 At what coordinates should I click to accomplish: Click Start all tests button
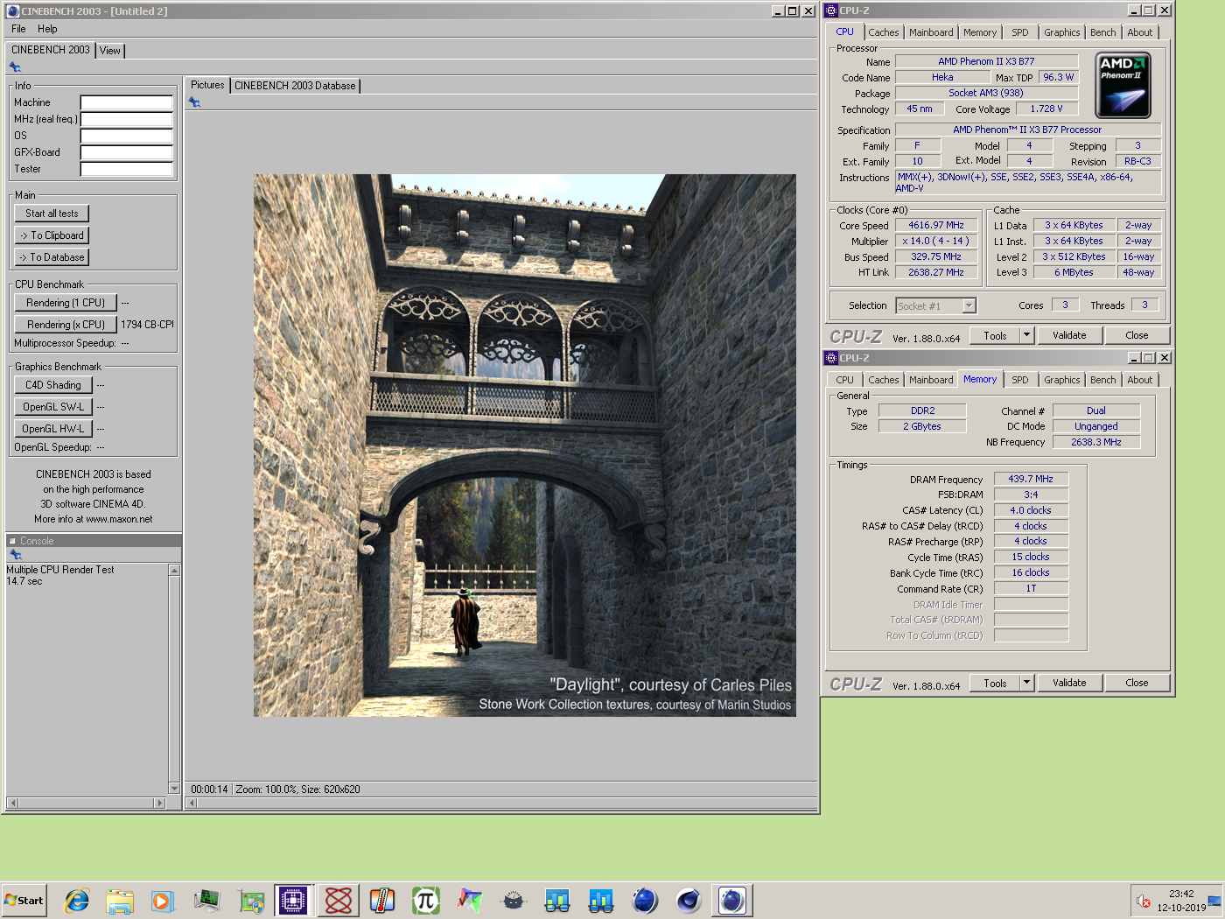(52, 214)
